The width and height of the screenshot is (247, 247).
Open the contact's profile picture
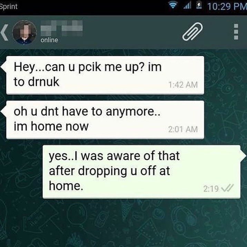tap(25, 32)
